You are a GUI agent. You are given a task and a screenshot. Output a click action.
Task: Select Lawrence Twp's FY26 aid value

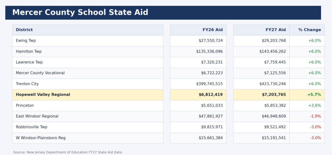tap(212, 62)
